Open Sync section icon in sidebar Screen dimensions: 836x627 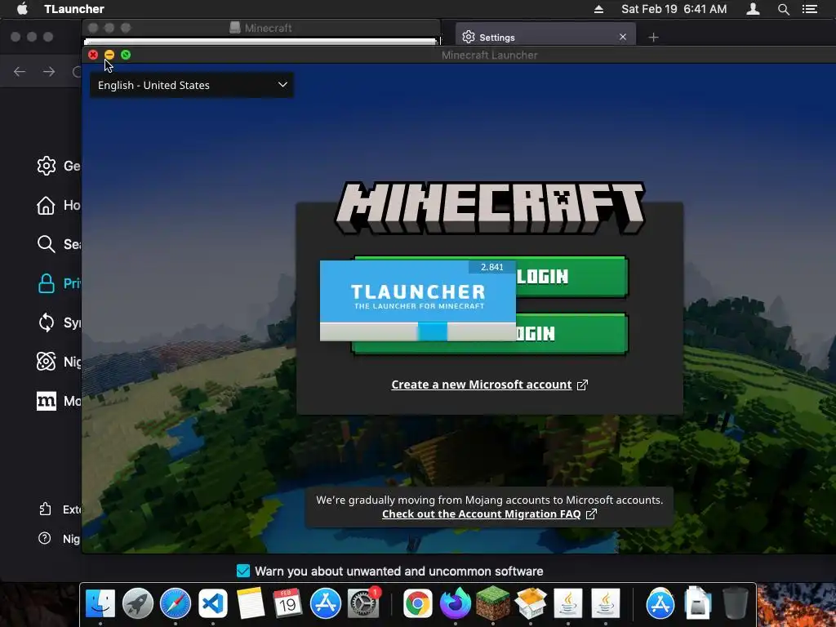pos(47,322)
